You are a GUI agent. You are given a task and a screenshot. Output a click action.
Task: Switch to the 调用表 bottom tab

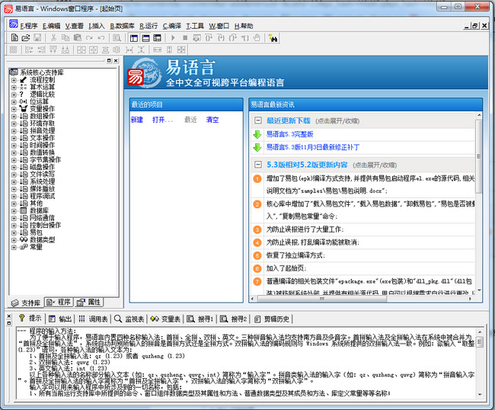[93, 319]
